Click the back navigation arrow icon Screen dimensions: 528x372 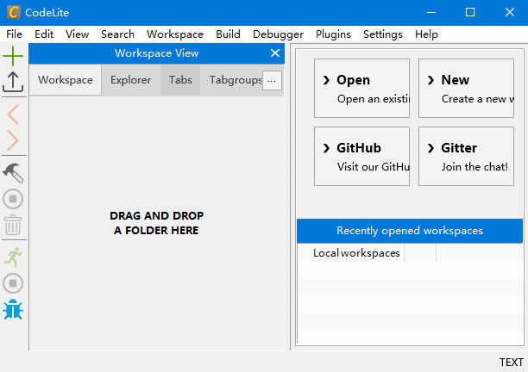coord(13,114)
